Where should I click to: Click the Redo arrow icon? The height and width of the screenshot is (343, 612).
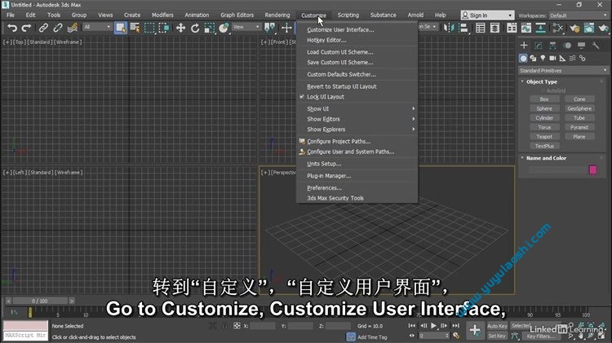coord(26,28)
